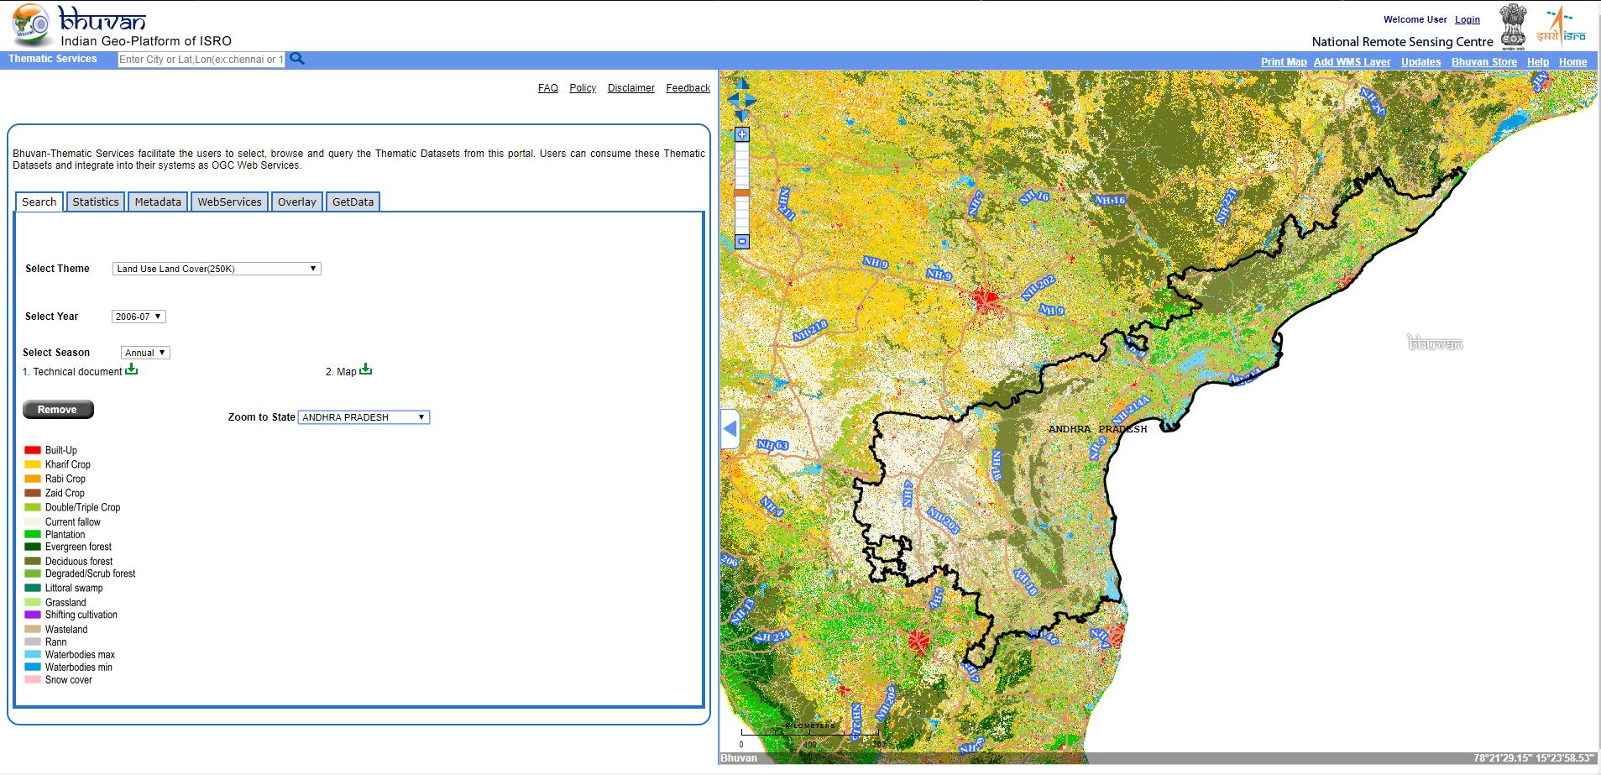
Task: Switch to the Statistics tab
Action: 96,202
